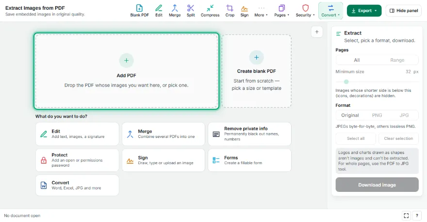Open the Sign quick action card
This screenshot has width=427, height=222.
click(164, 160)
